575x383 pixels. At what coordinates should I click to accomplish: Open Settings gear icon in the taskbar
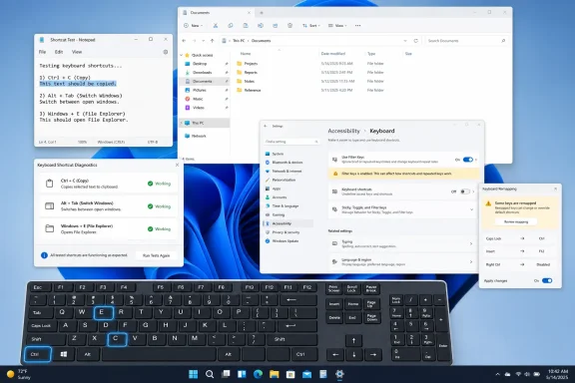click(339, 374)
